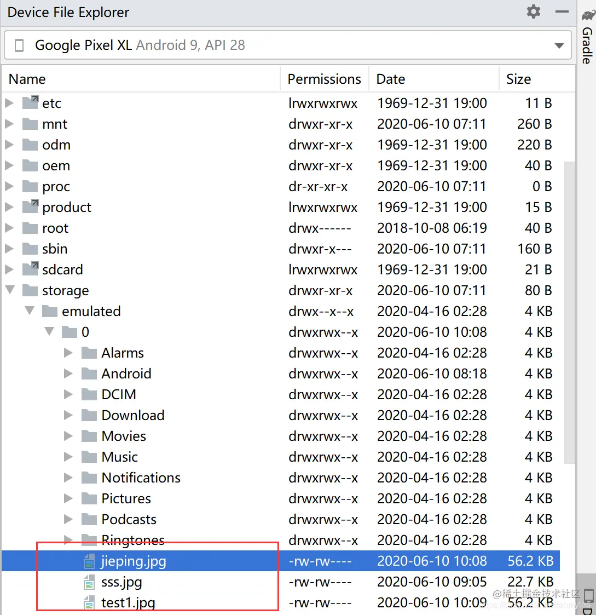The height and width of the screenshot is (615, 596).
Task: Expand the Movies folder
Action: pos(68,436)
